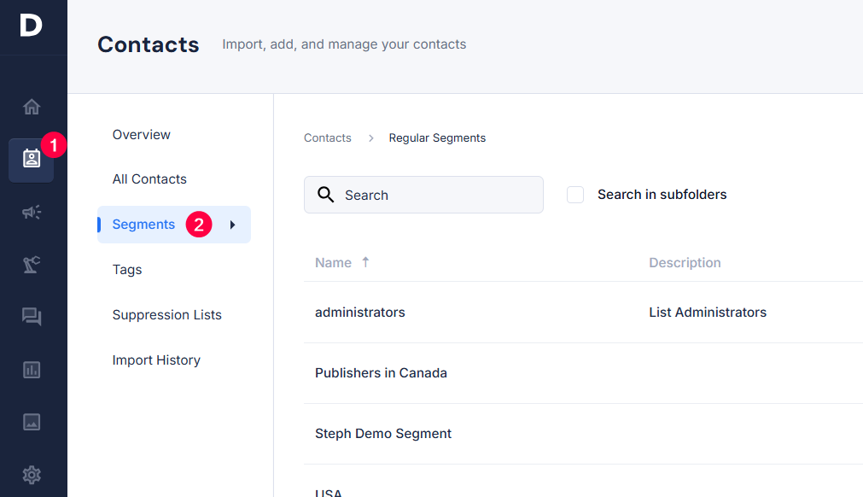Open the Conversations chat icon

(32, 317)
